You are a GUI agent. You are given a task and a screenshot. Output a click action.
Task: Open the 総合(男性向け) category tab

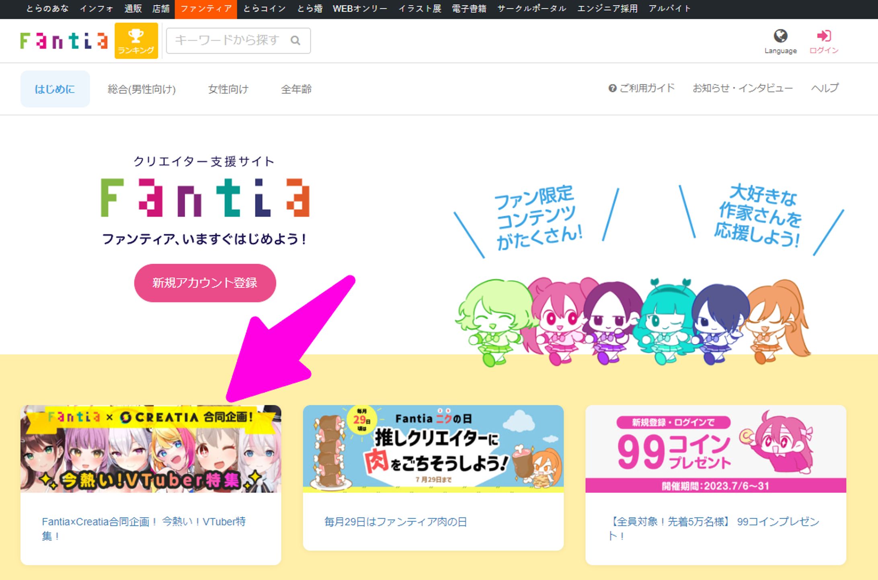coord(142,89)
